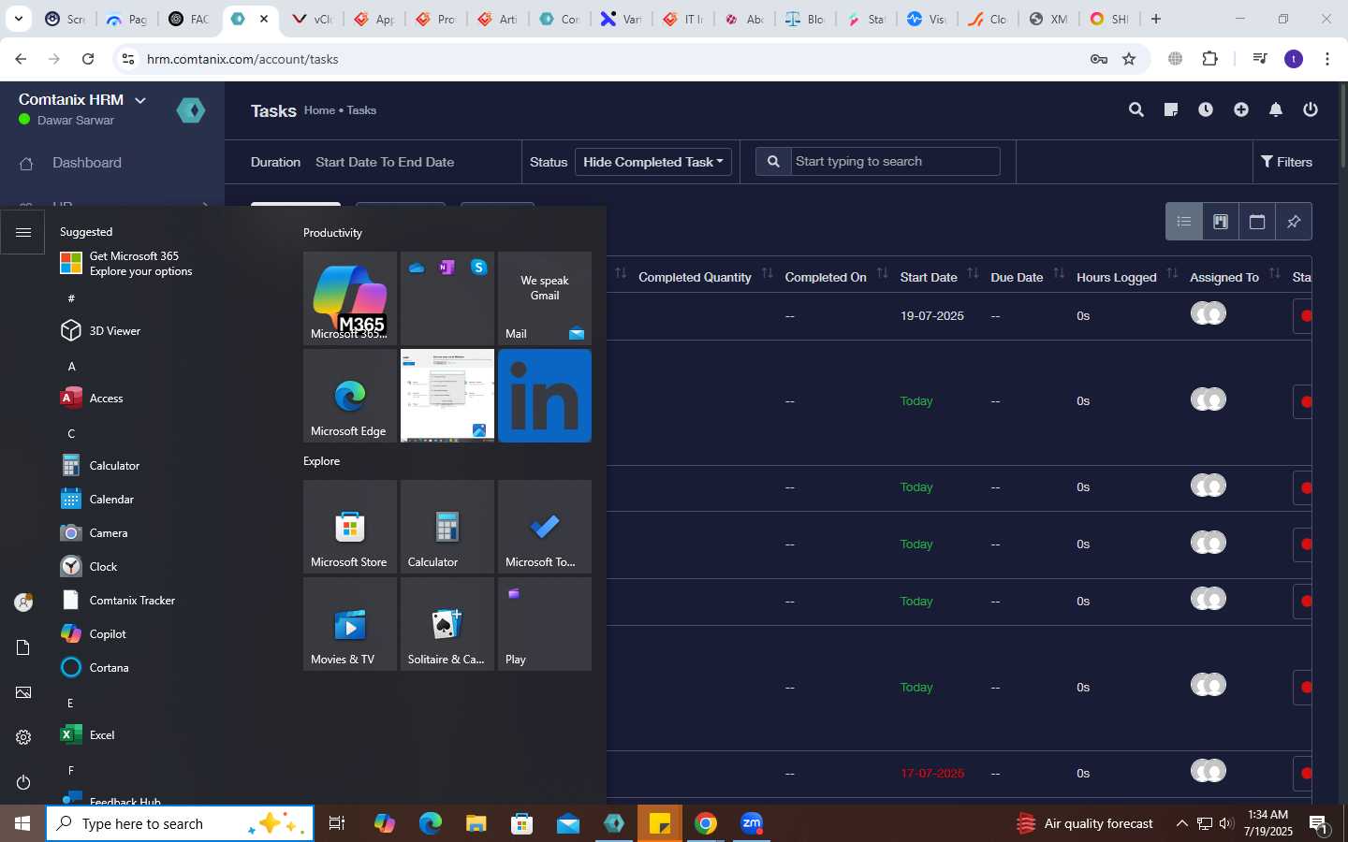Show hidden system tray icons
The height and width of the screenshot is (842, 1348).
(x=1181, y=823)
